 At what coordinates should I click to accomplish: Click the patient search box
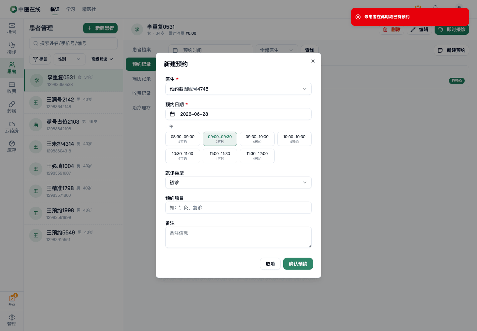click(74, 43)
